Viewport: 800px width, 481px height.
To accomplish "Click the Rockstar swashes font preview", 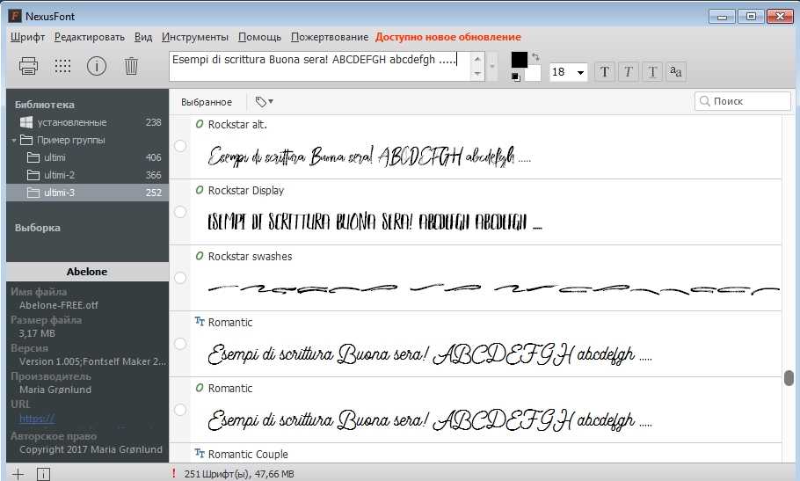I will pos(493,289).
